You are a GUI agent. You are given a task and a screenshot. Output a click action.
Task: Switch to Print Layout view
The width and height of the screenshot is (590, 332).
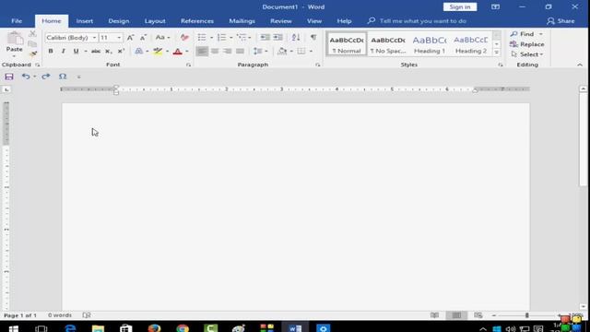click(x=456, y=315)
